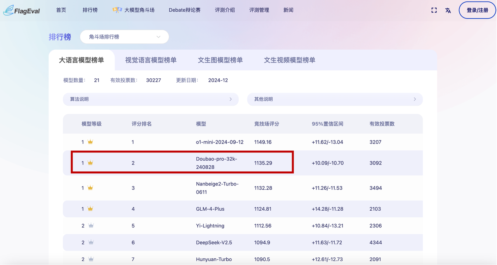Click the silver crown beside Yi-Lightning
This screenshot has height=265, width=497.
pyautogui.click(x=91, y=225)
